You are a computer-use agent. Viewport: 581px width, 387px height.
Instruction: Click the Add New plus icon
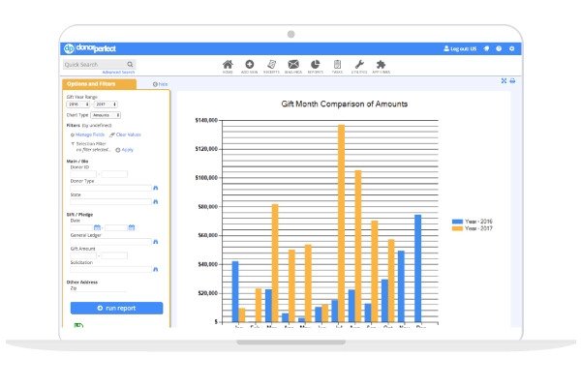(250, 65)
